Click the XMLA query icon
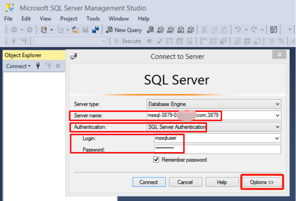This screenshot has height=201, width=296. 181,30
